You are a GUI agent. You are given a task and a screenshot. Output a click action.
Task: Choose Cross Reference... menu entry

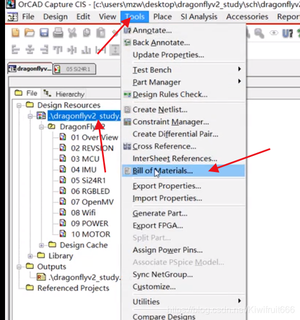coord(184,146)
